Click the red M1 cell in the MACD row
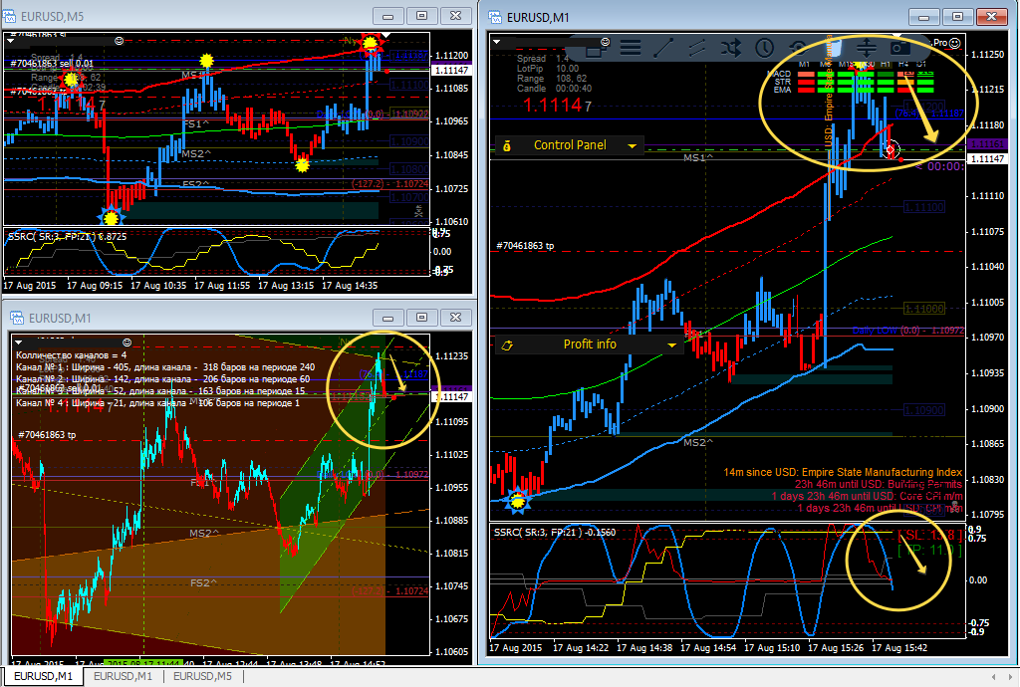 pos(806,74)
